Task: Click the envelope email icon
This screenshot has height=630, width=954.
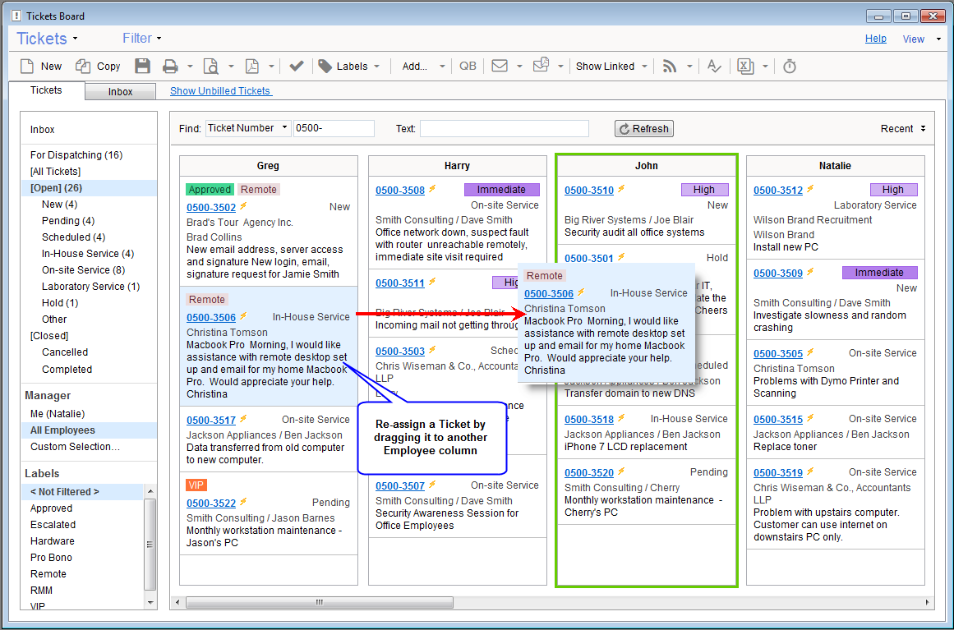Action: click(499, 67)
